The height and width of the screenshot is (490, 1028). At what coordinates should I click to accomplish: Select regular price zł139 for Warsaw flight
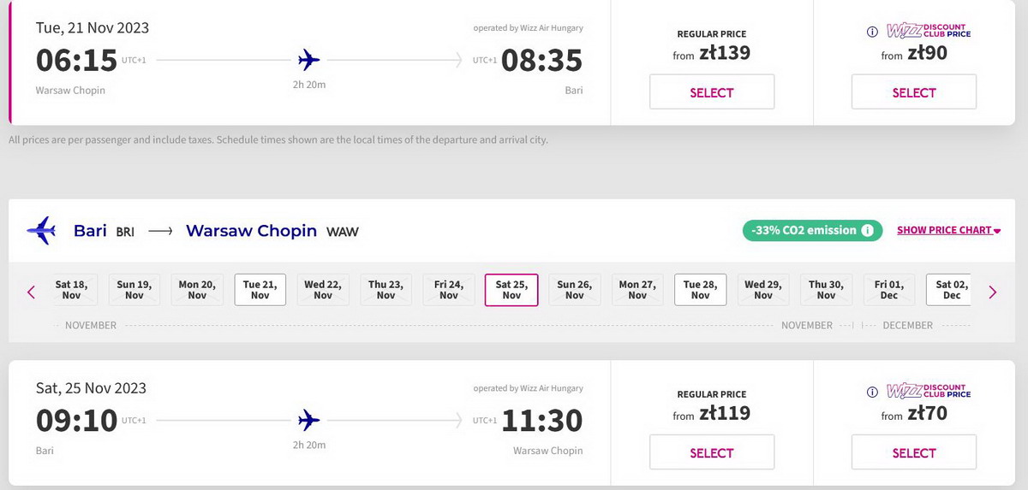coord(712,92)
